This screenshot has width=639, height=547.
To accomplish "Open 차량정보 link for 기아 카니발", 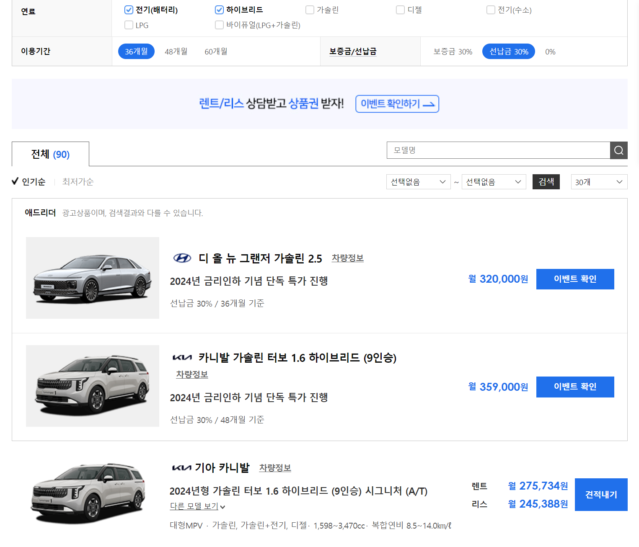I will tap(275, 468).
